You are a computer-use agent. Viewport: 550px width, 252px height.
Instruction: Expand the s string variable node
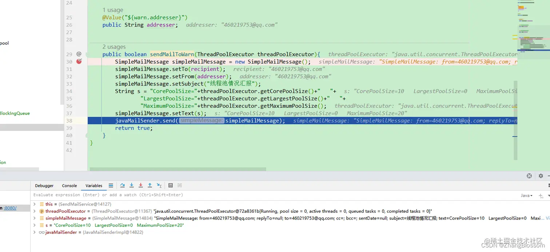pos(35,225)
